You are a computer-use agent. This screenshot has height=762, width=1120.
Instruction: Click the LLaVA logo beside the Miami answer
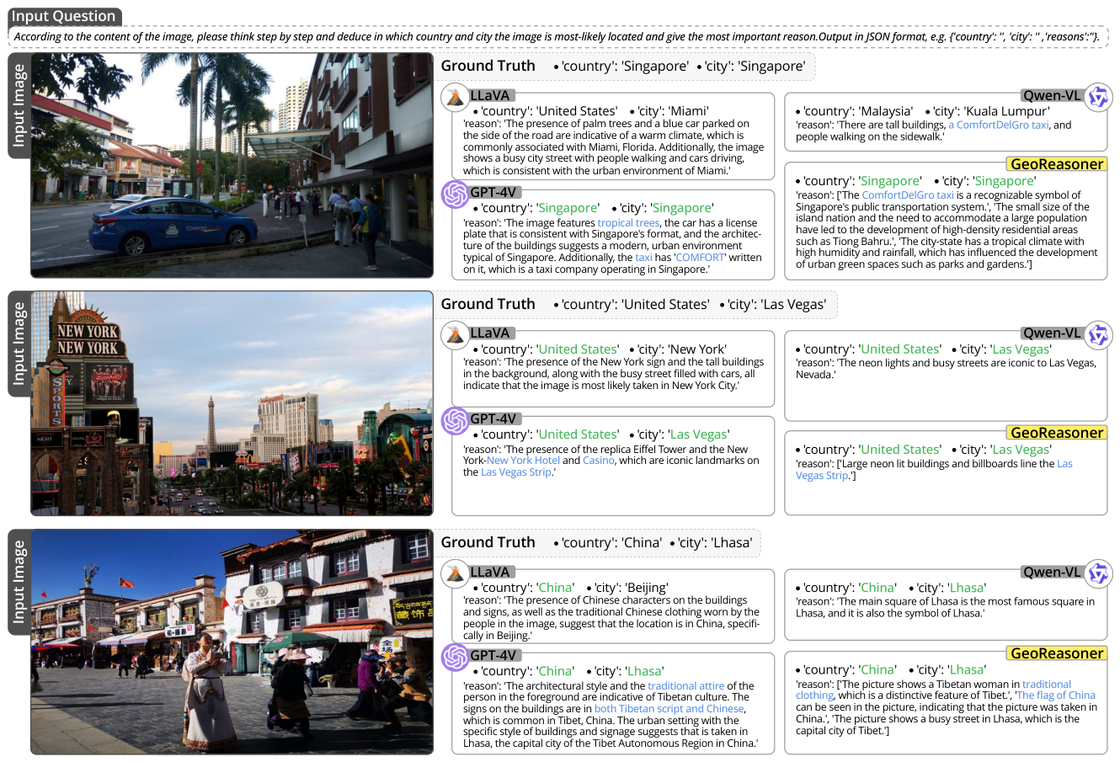[456, 98]
